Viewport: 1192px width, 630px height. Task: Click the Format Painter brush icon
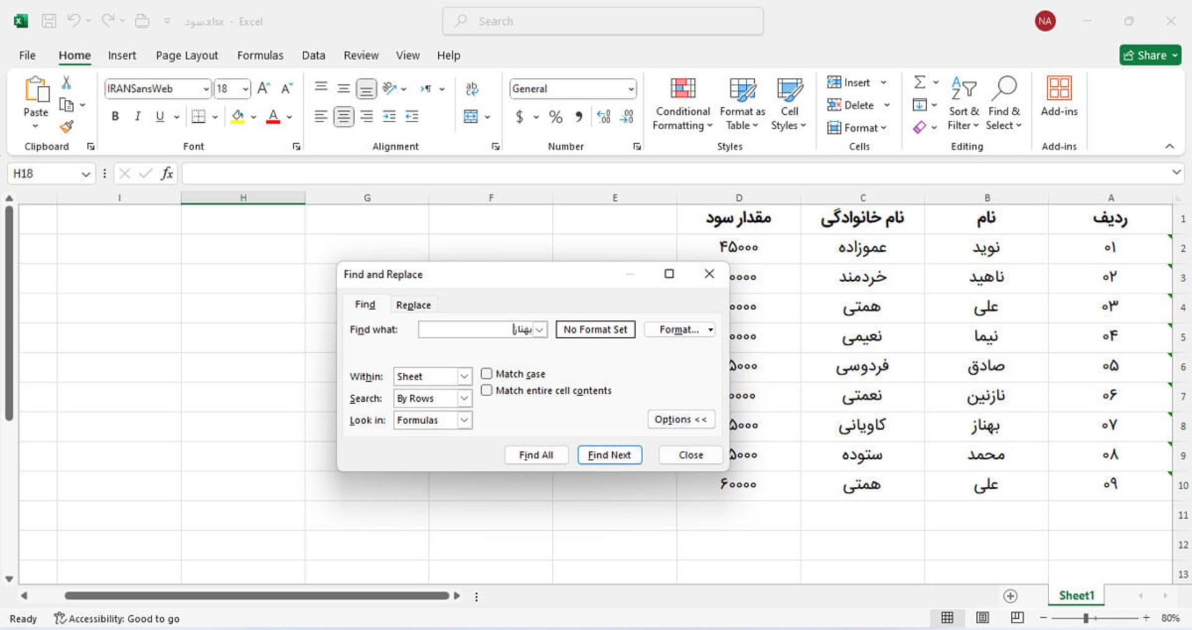click(x=66, y=126)
